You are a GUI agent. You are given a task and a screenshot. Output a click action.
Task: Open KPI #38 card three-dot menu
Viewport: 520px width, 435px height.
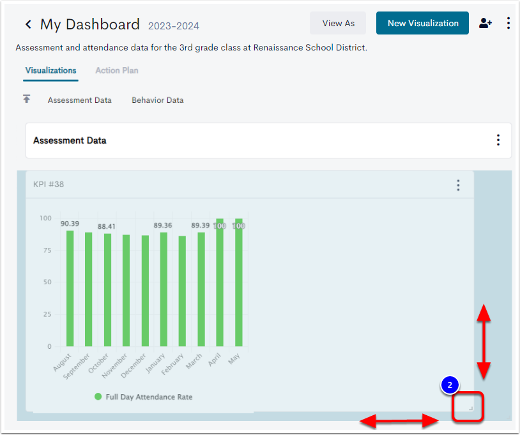coord(458,185)
